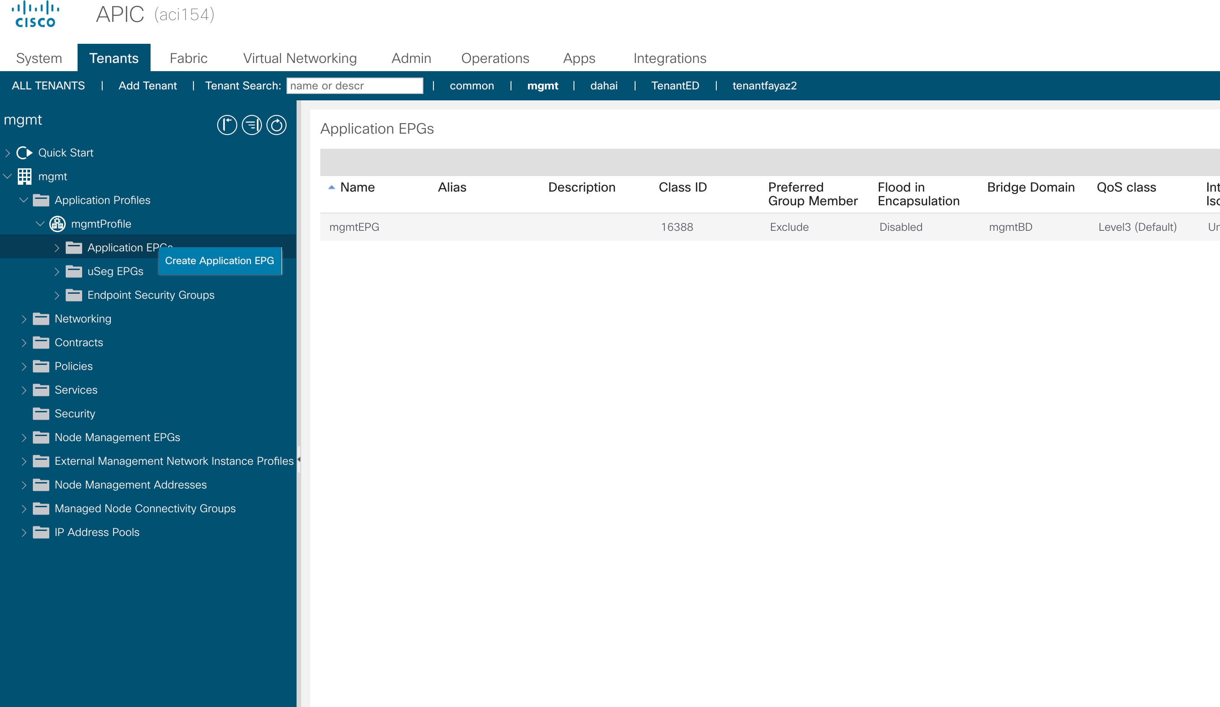Open the Virtual Networking menu
1220x707 pixels.
[300, 57]
